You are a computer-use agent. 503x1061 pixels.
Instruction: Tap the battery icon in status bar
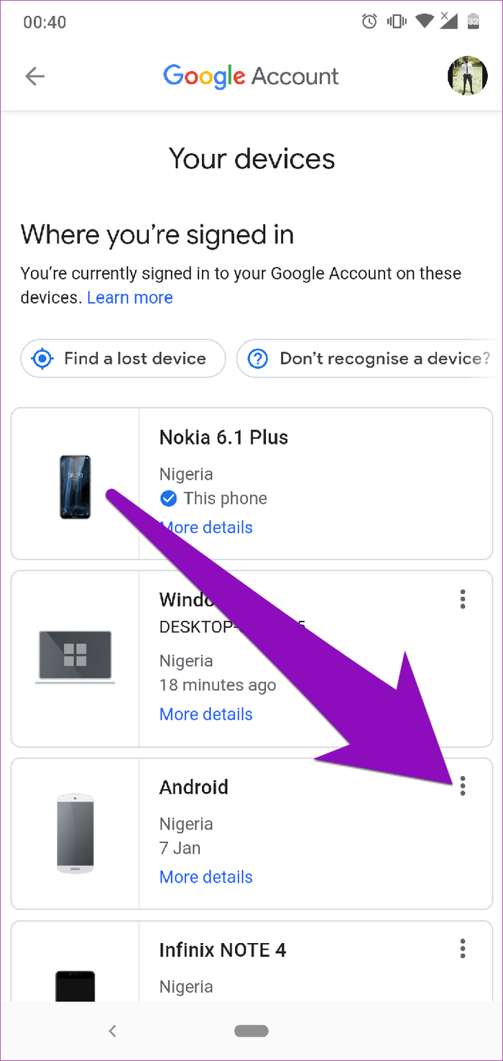(473, 22)
